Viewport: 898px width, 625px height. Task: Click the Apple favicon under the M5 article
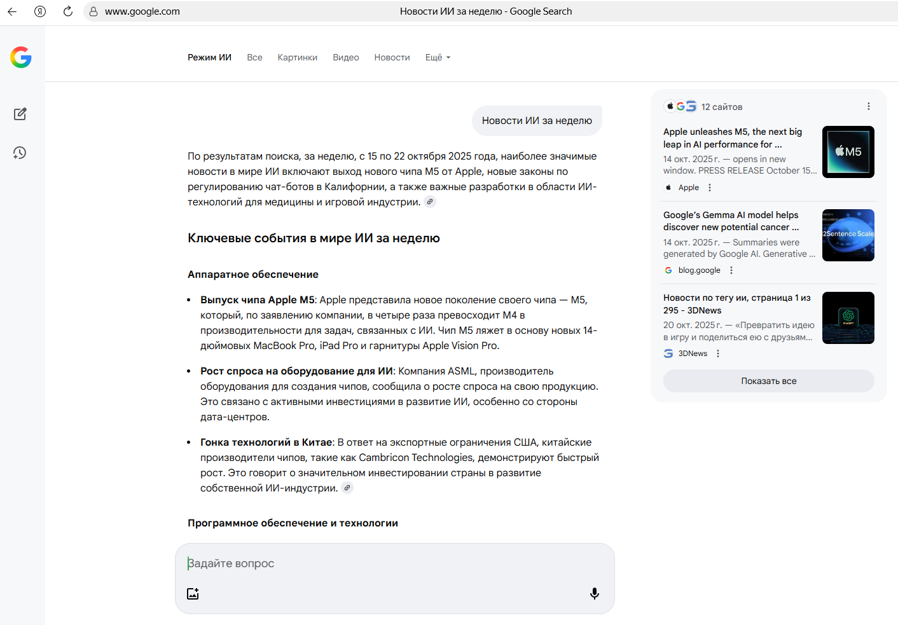point(668,188)
